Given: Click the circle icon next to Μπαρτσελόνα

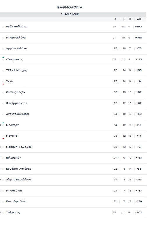Looking at the screenshot, I should [3, 38].
